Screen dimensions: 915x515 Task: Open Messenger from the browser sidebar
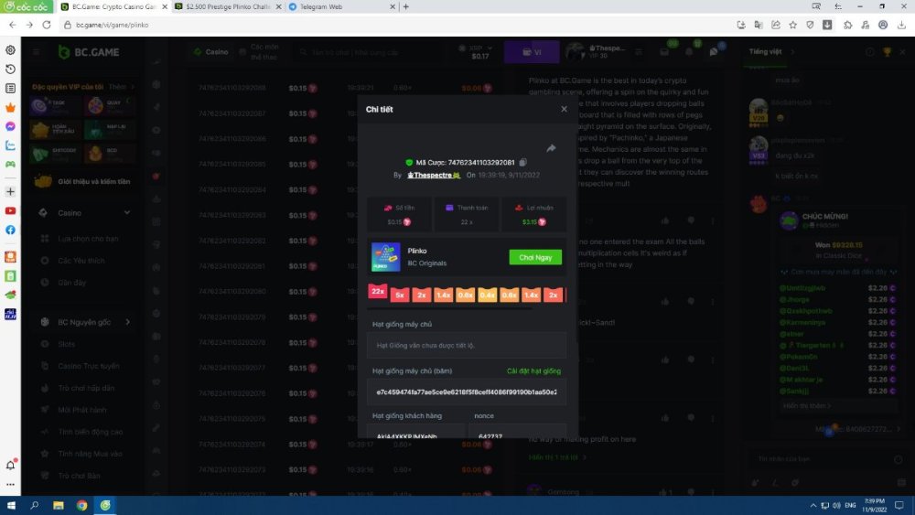coord(10,126)
